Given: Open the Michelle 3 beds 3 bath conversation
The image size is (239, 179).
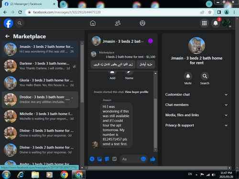Looking at the screenshot, I should tap(40, 116).
